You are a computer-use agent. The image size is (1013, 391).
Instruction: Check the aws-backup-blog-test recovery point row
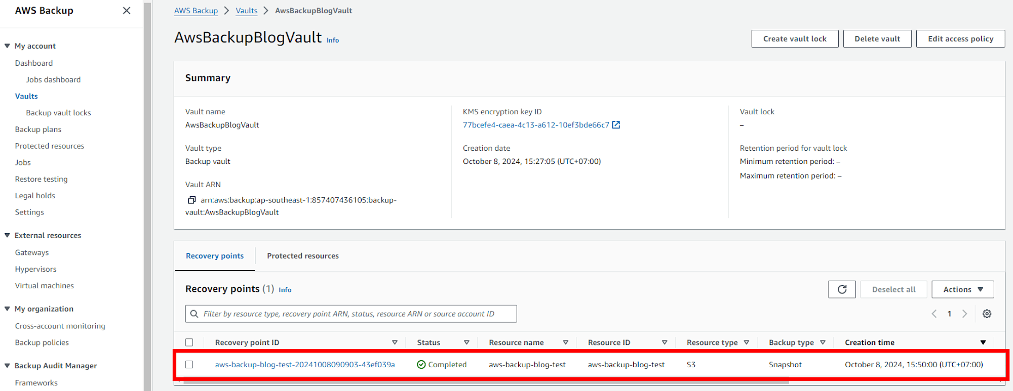189,364
